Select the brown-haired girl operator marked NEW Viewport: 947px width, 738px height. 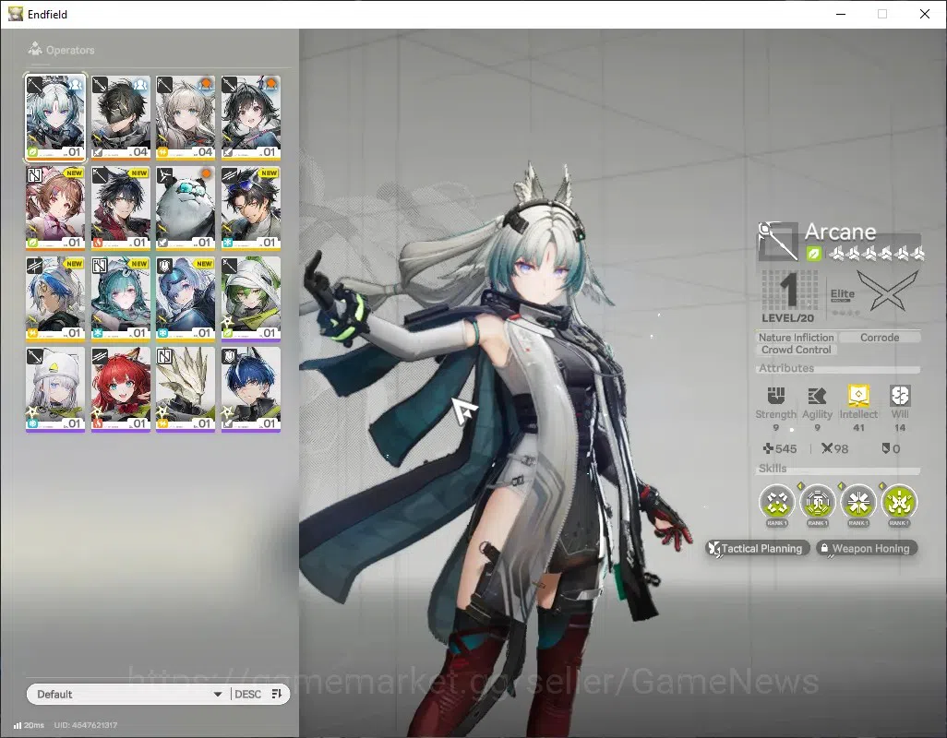55,208
